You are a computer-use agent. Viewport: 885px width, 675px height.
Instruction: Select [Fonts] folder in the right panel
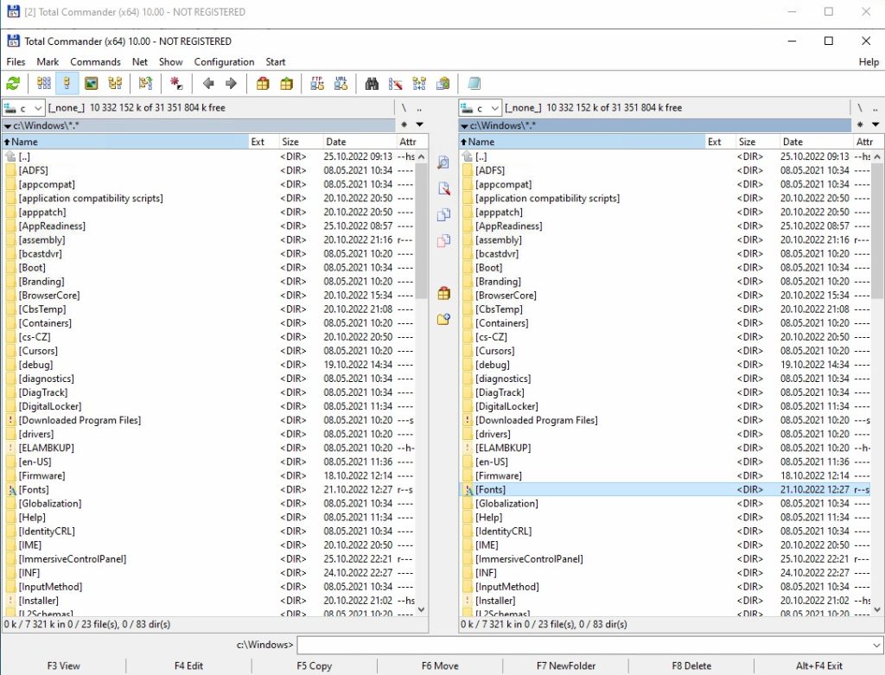click(665, 489)
